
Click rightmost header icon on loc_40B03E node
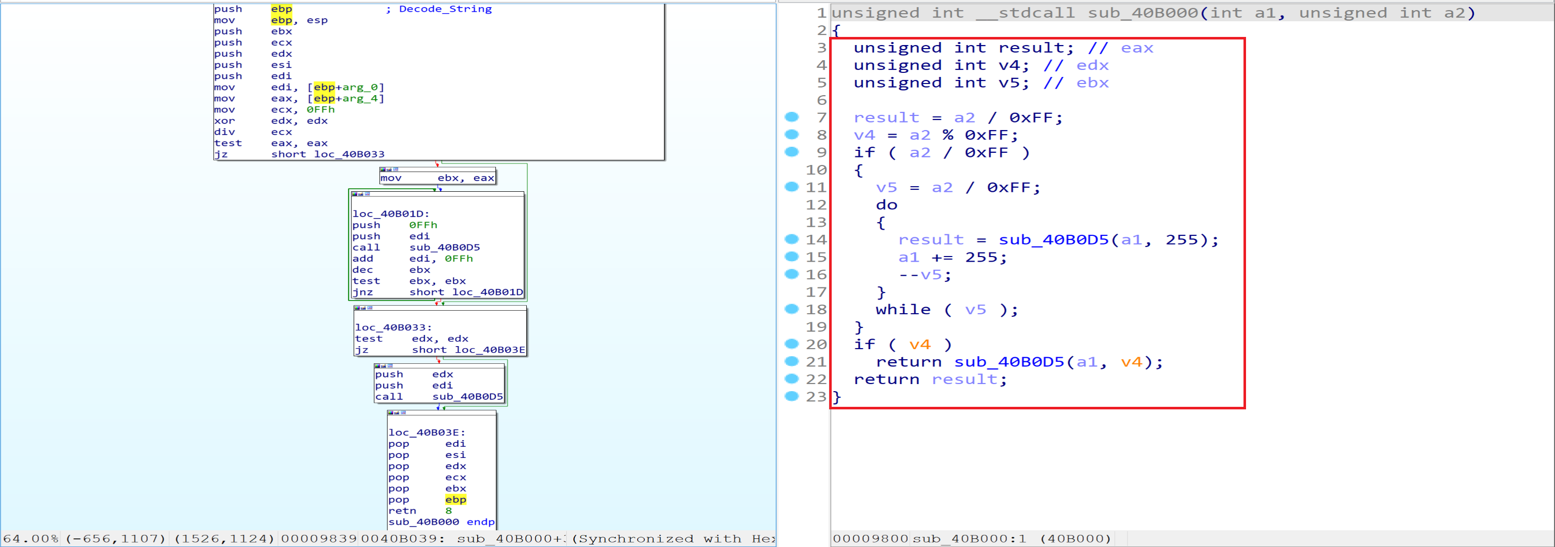[x=403, y=412]
